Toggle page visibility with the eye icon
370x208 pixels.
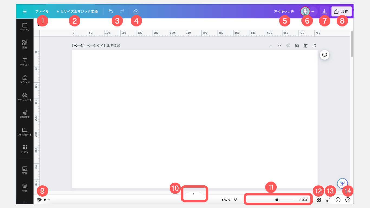(x=288, y=46)
